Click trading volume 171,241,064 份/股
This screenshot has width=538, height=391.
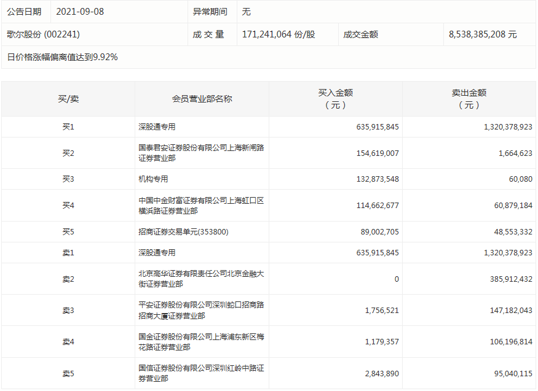click(279, 34)
